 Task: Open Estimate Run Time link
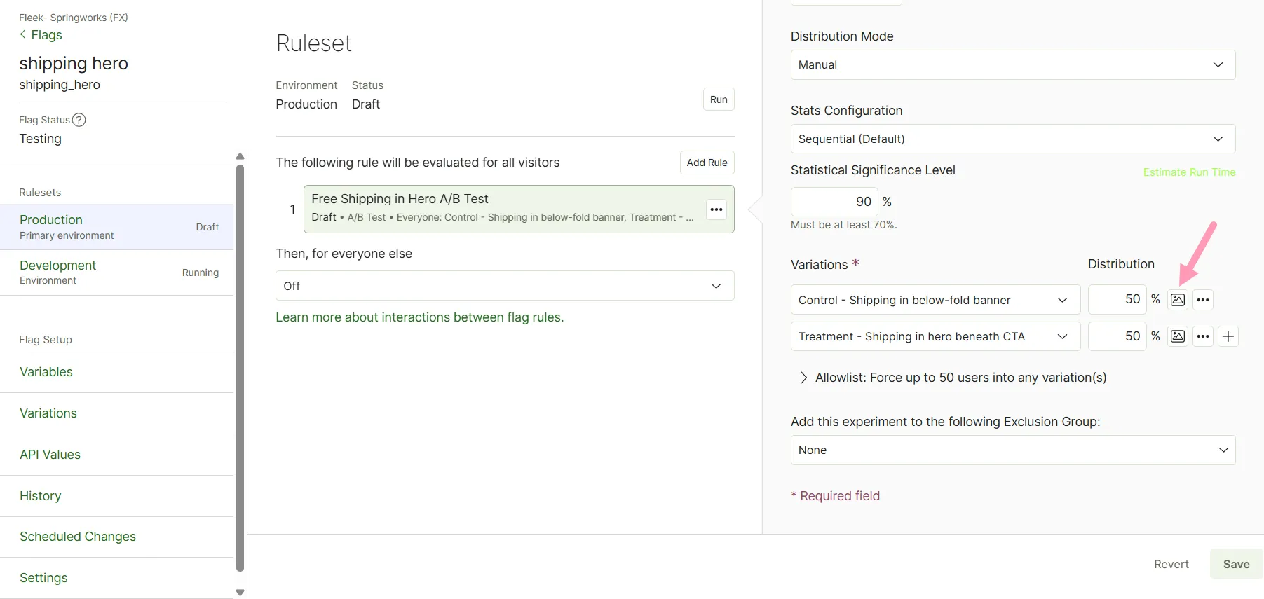pos(1189,172)
